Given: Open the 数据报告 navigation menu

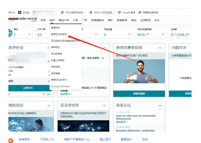Looking at the screenshot, I should (x=122, y=20).
